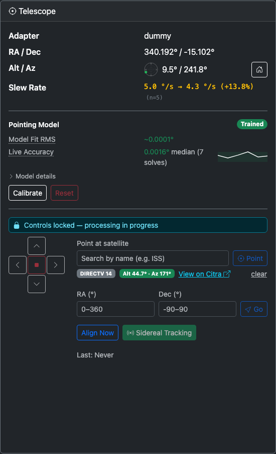Click Go to slew to coordinates
The width and height of the screenshot is (276, 454).
point(254,309)
